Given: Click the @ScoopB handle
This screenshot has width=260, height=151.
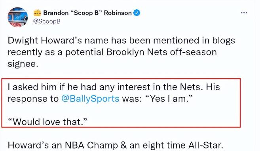Looking at the screenshot, I should tap(47, 21).
